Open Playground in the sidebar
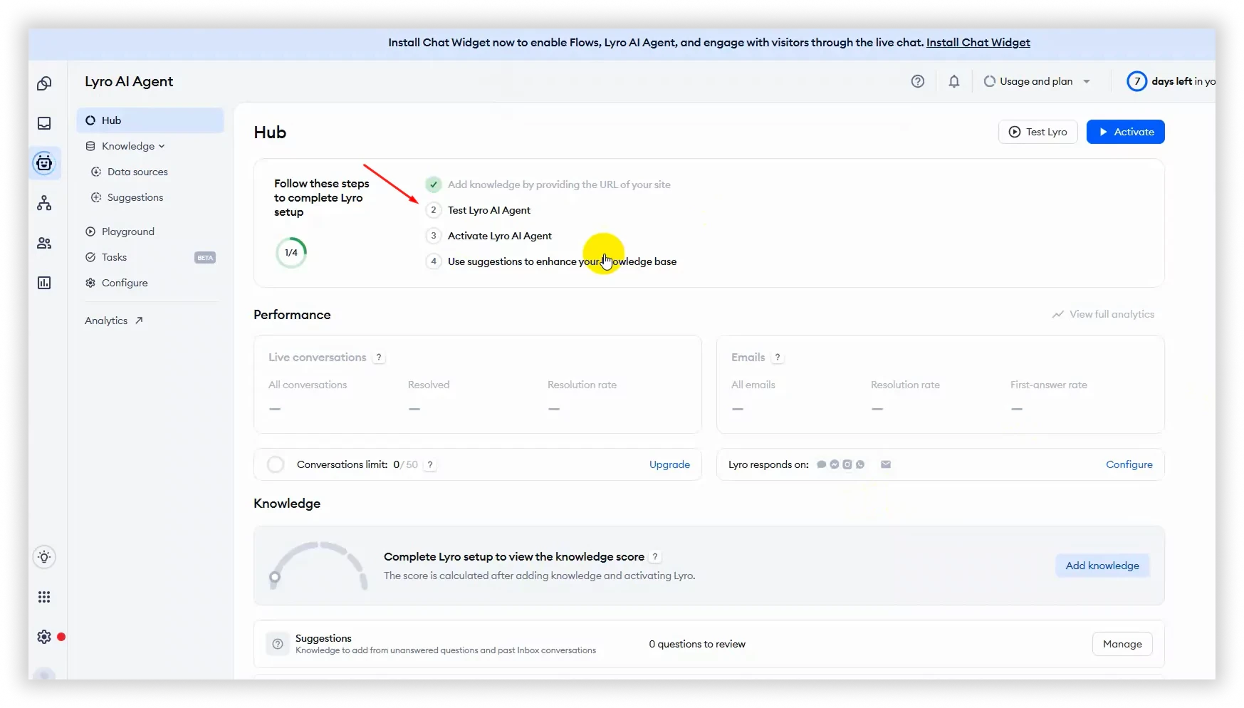 coord(128,231)
